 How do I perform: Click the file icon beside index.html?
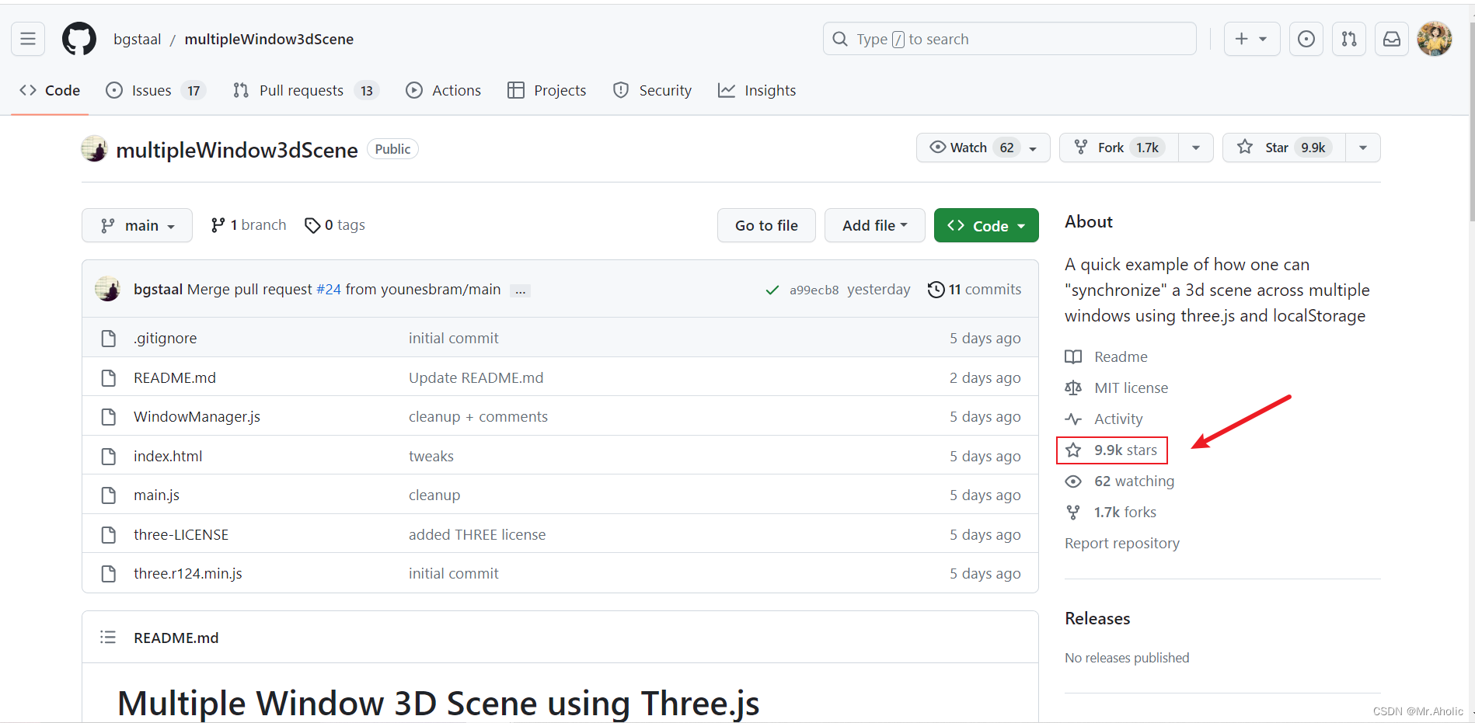(x=109, y=456)
